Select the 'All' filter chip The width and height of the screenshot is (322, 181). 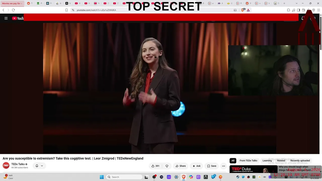pyautogui.click(x=233, y=161)
